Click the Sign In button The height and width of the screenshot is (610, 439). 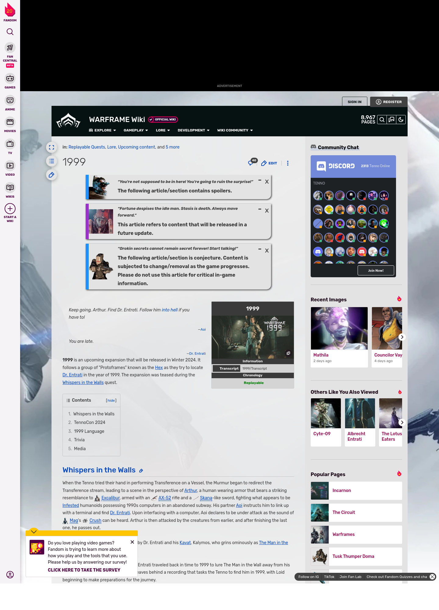[x=355, y=102]
